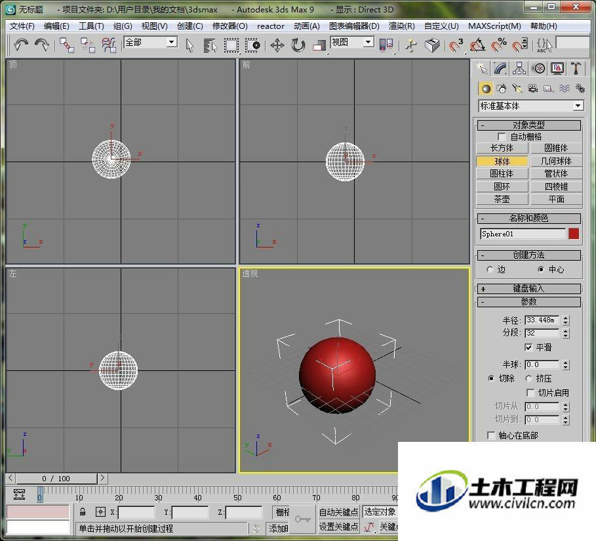Toggle the 3D Snaps magnet
The image size is (596, 541).
[456, 46]
